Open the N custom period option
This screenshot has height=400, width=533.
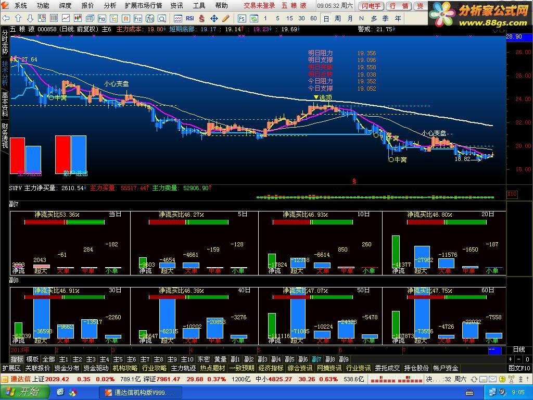(x=361, y=18)
